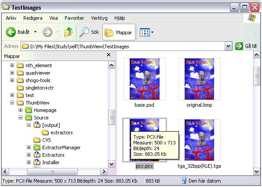
Task: Select the original.bmp thumbnail
Action: click(x=199, y=79)
